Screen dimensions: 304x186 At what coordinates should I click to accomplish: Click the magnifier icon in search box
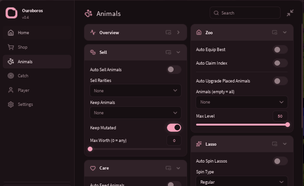click(x=216, y=13)
